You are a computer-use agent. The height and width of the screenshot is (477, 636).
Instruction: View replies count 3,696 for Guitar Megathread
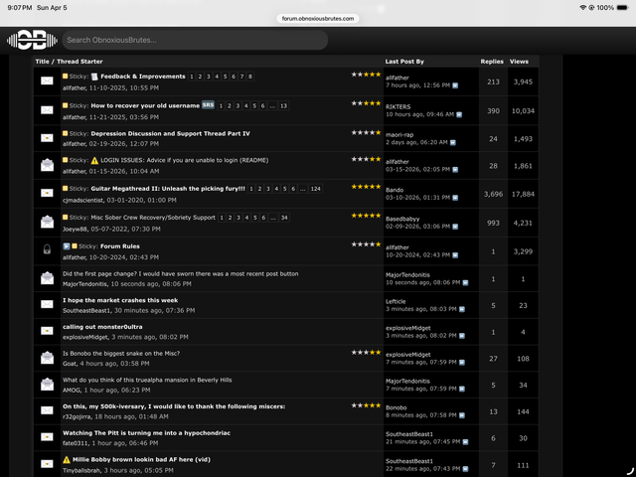click(493, 195)
